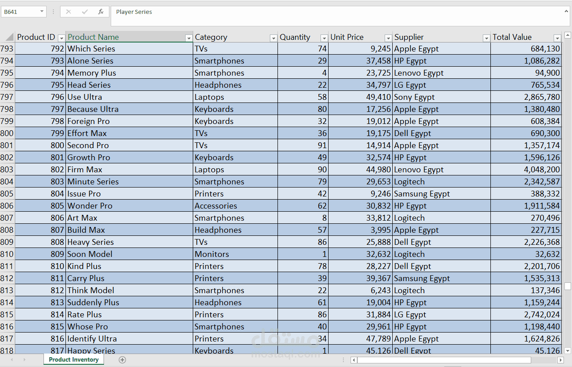
Task: Select the Sony Egypt supplier cell
Action: point(442,97)
